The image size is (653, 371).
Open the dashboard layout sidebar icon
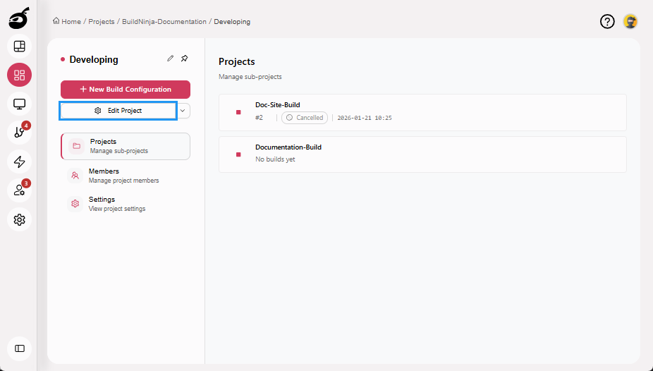point(19,47)
